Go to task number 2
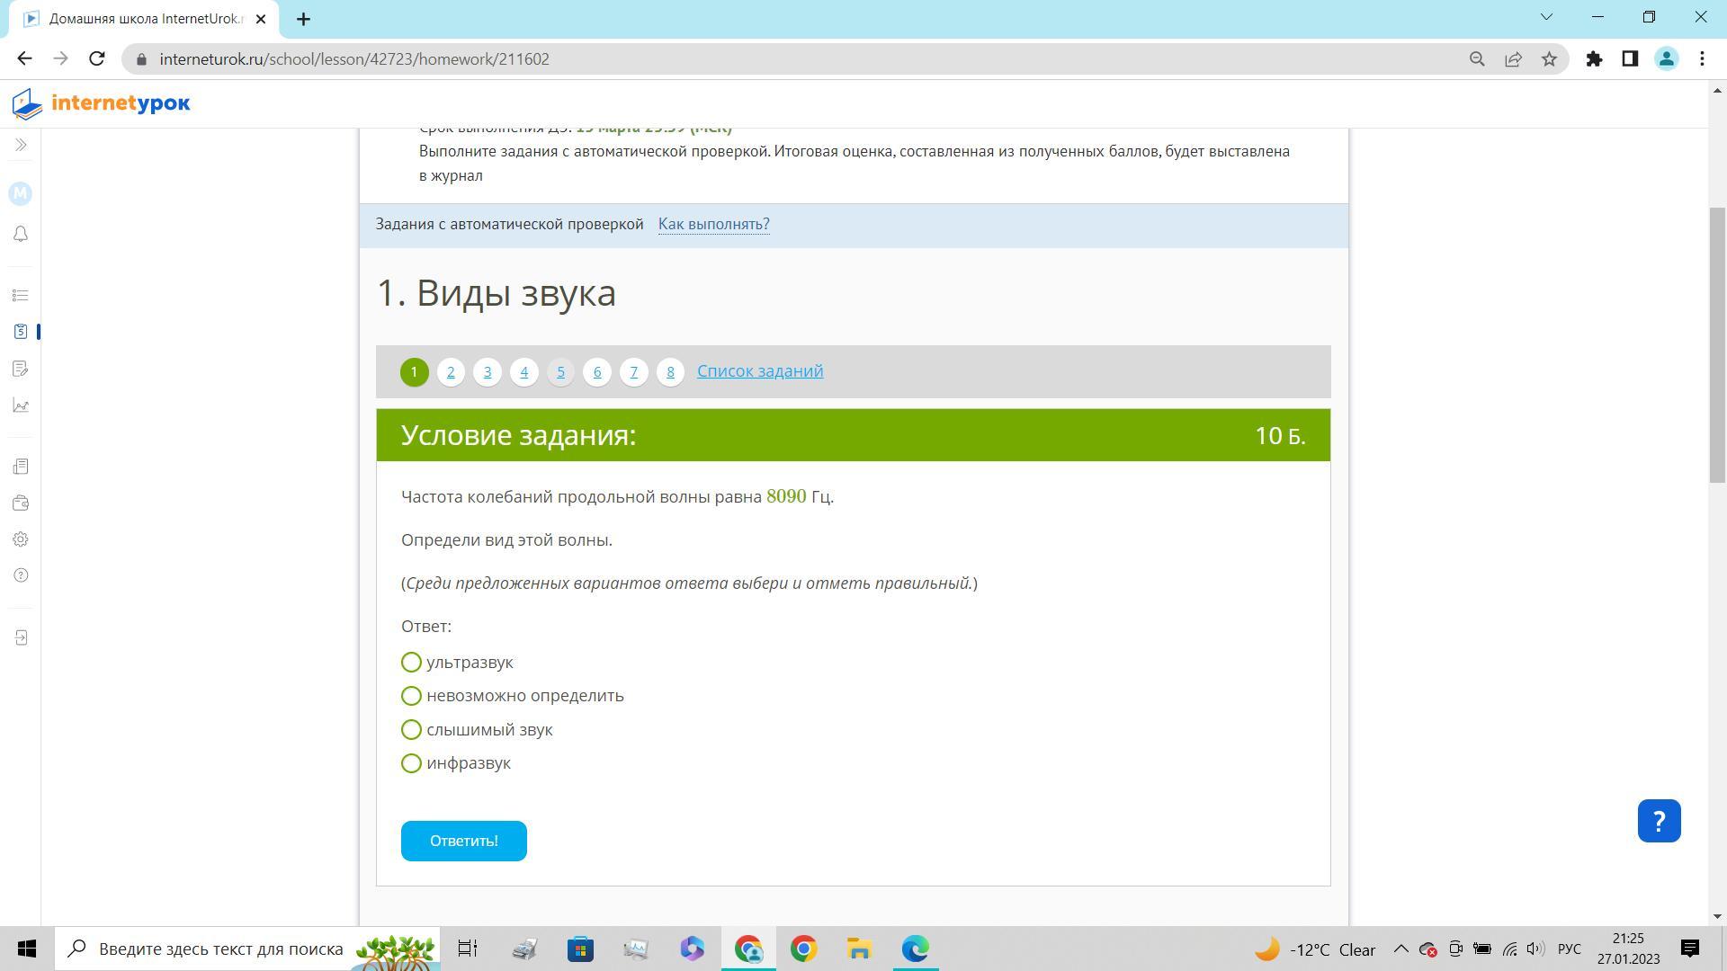Viewport: 1727px width, 971px height. (451, 372)
